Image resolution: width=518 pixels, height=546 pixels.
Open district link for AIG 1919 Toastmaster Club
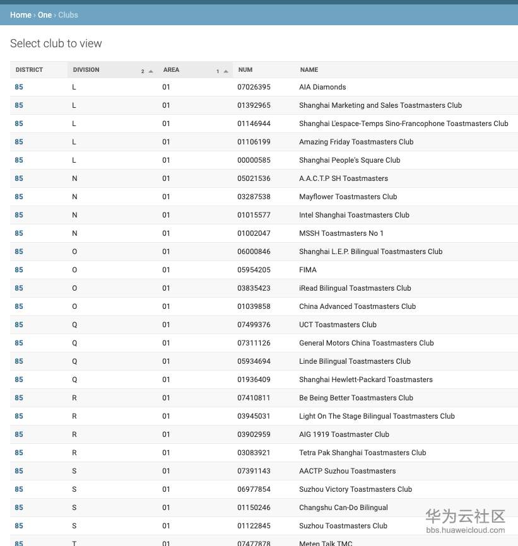pyautogui.click(x=19, y=434)
